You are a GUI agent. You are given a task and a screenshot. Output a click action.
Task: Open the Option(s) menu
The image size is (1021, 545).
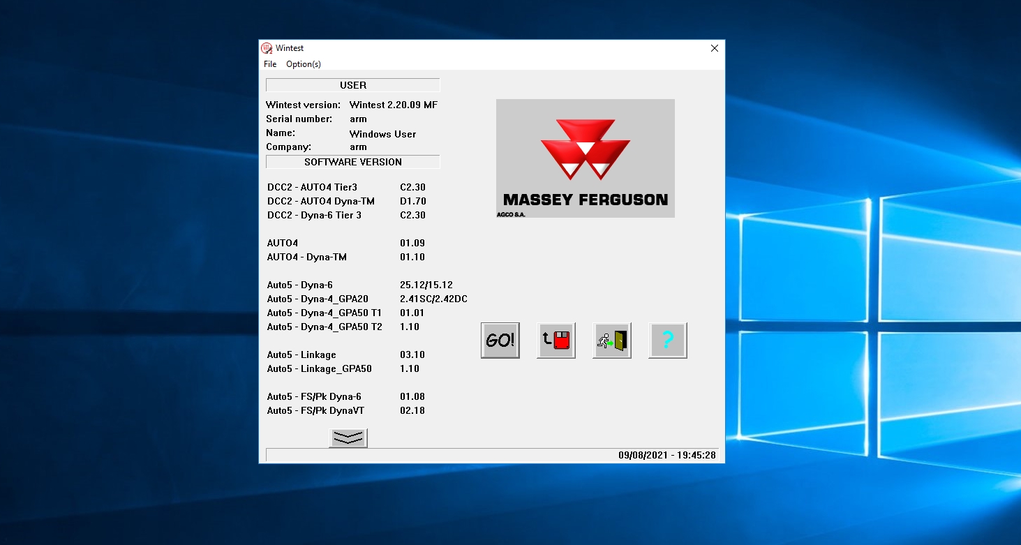304,64
